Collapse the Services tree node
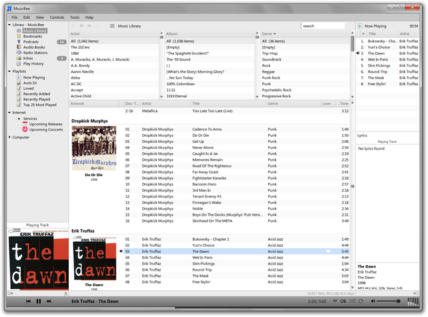Image resolution: width=428 pixels, height=317 pixels. point(19,119)
